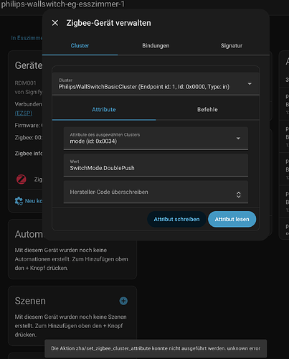Image resolution: width=289 pixels, height=359 pixels.
Task: Select the Attribute sub-tab
Action: pos(104,110)
